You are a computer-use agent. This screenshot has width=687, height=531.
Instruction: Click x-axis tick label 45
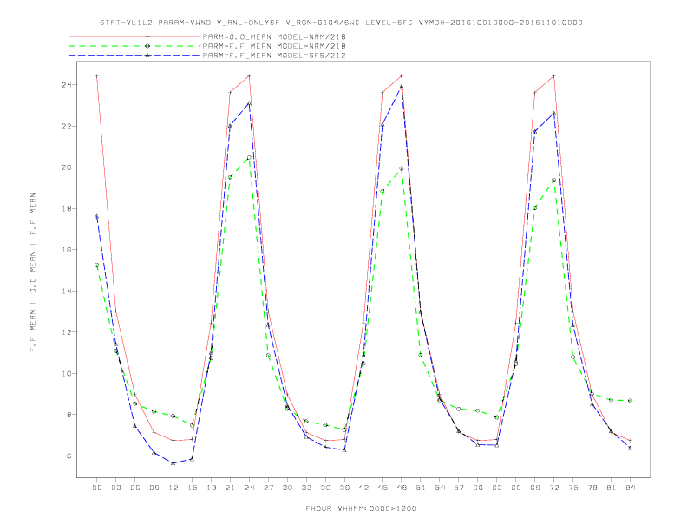point(383,488)
